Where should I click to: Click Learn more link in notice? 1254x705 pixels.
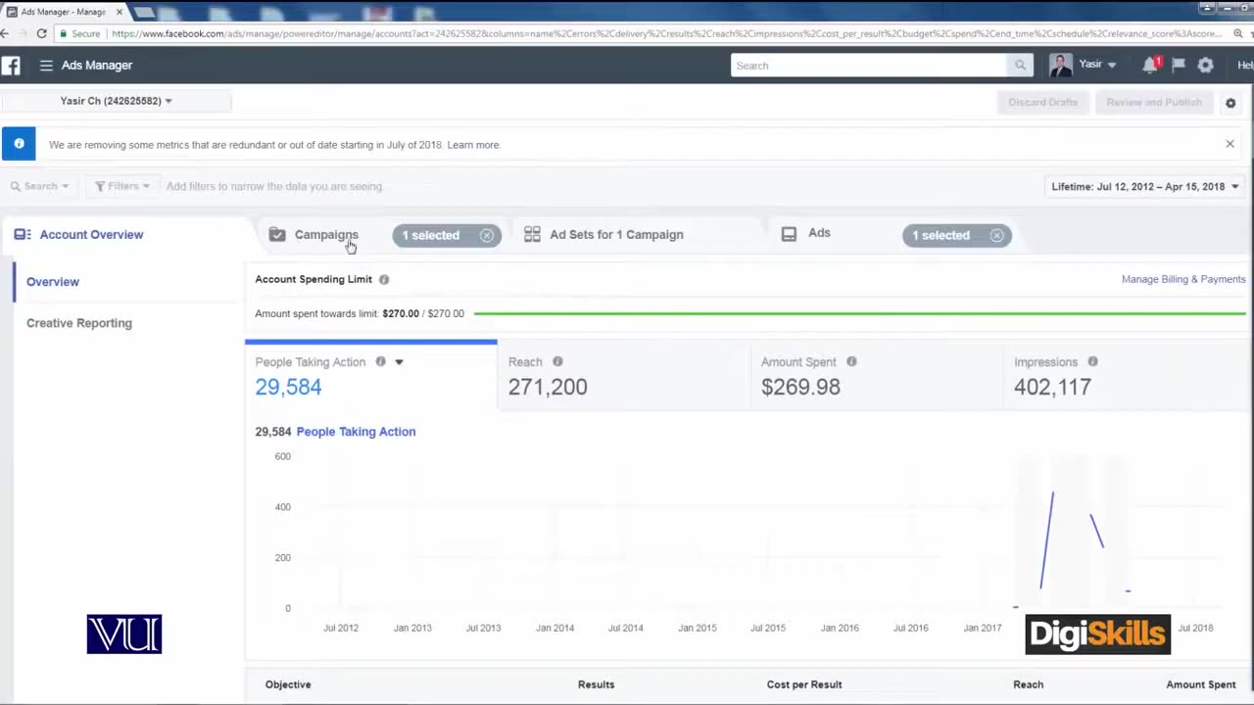click(473, 145)
